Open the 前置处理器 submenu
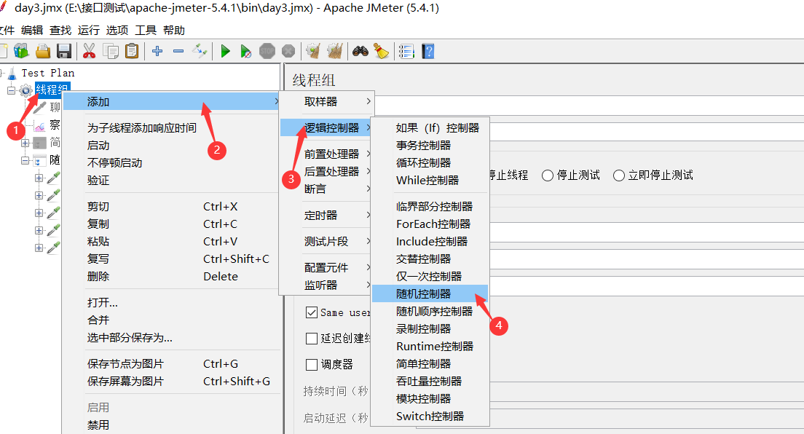This screenshot has height=434, width=804. (x=326, y=154)
